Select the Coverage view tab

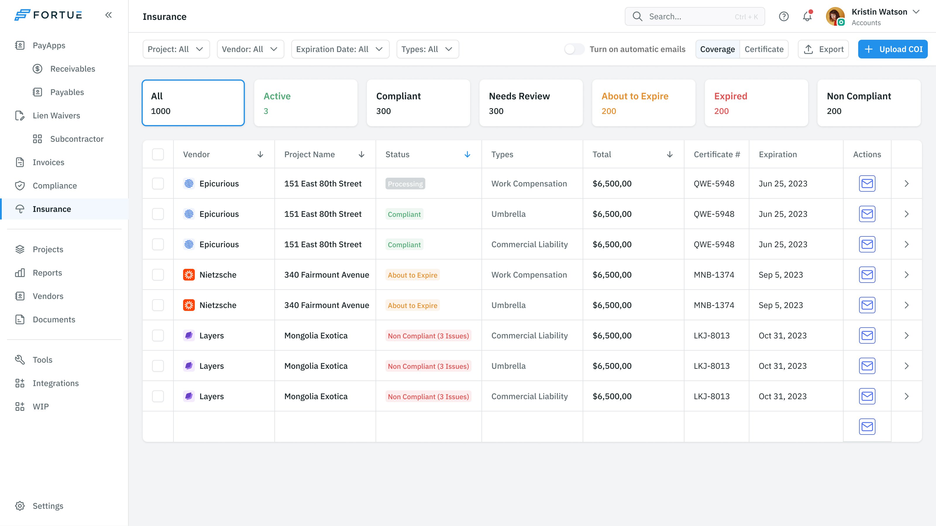click(717, 49)
